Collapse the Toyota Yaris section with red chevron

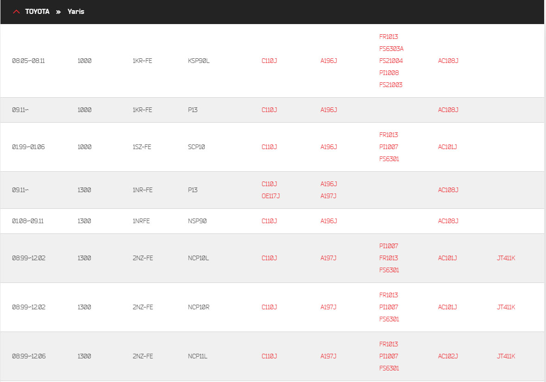(x=16, y=12)
